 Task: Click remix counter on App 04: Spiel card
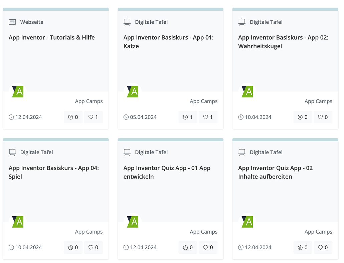(73, 247)
